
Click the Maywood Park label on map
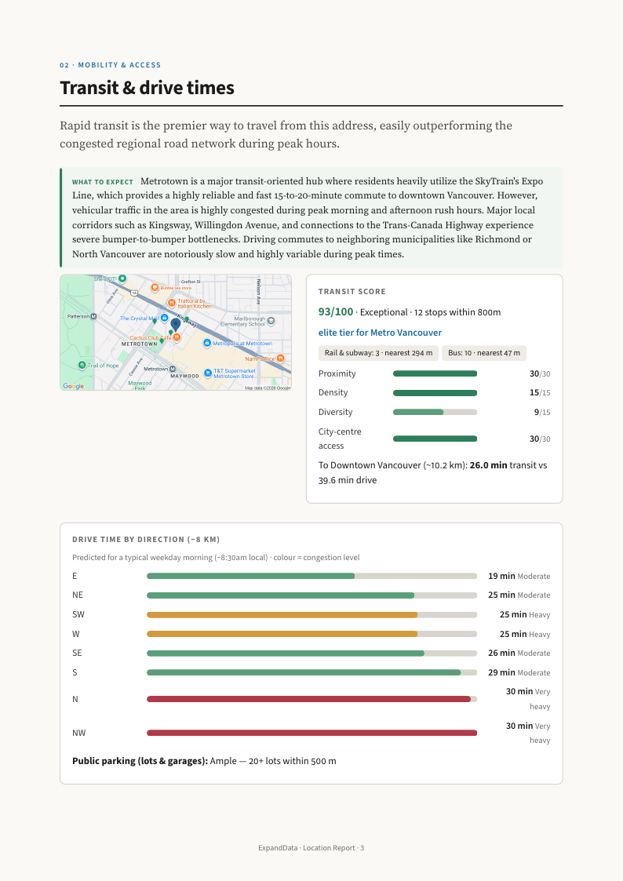(x=140, y=385)
